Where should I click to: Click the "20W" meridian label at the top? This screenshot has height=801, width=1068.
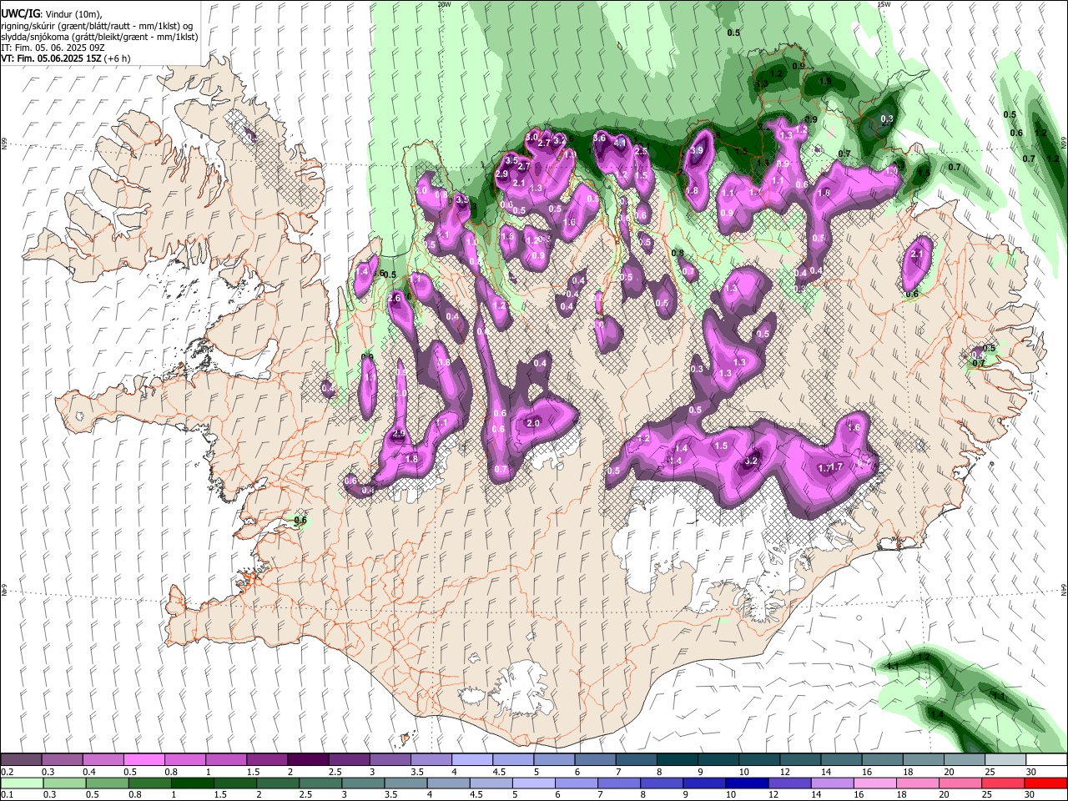click(444, 4)
